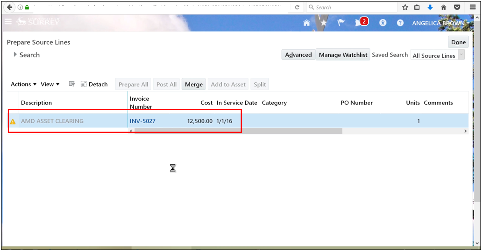The image size is (482, 251).
Task: Open the INV-5027 invoice link
Action: (x=142, y=121)
